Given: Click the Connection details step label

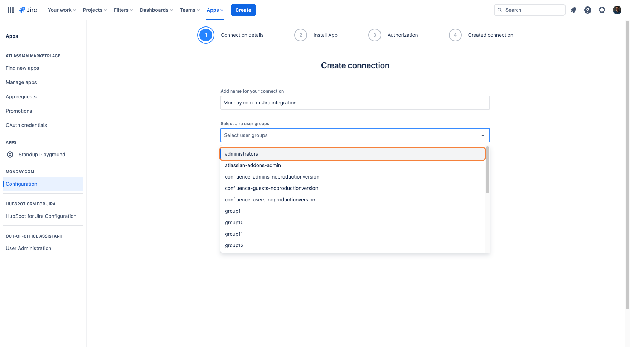Looking at the screenshot, I should tap(242, 35).
